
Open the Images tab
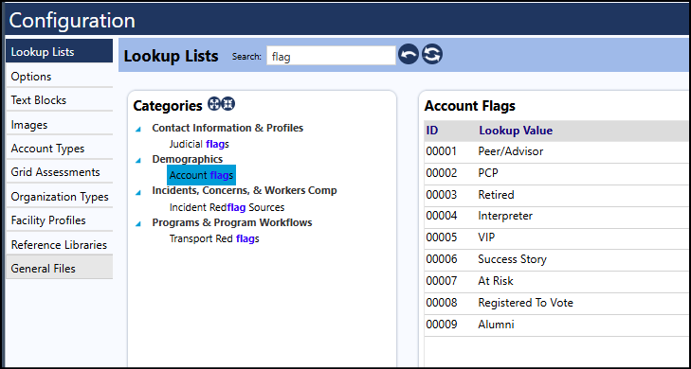point(59,125)
